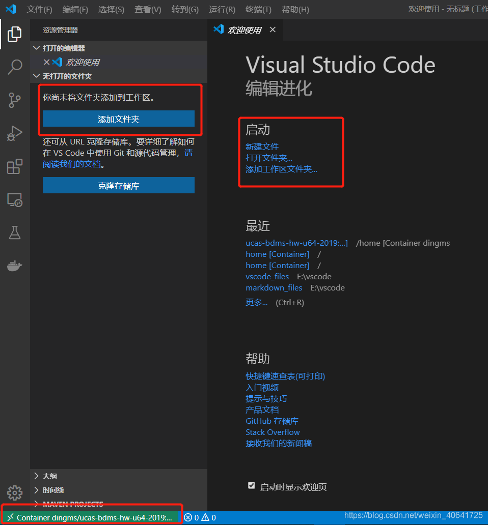Toggle 启动时显示欢迎页 checkbox

251,485
